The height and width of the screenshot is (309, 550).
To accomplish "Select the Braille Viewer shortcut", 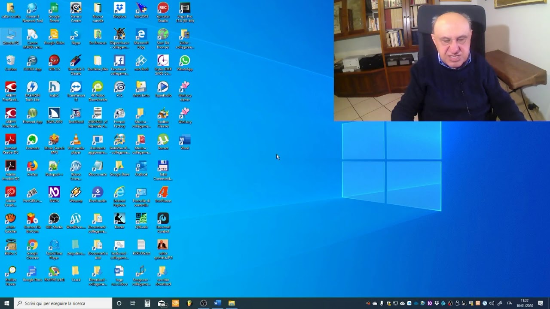I will [11, 275].
